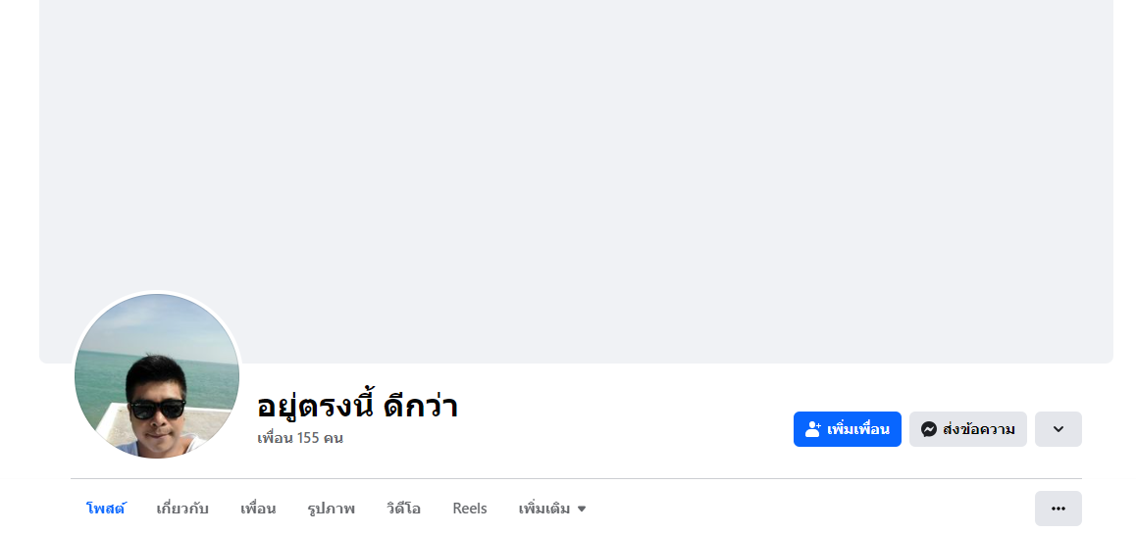Image resolution: width=1136 pixels, height=534 pixels.
Task: Expand the เพิ่มเติม menu
Action: [x=544, y=509]
